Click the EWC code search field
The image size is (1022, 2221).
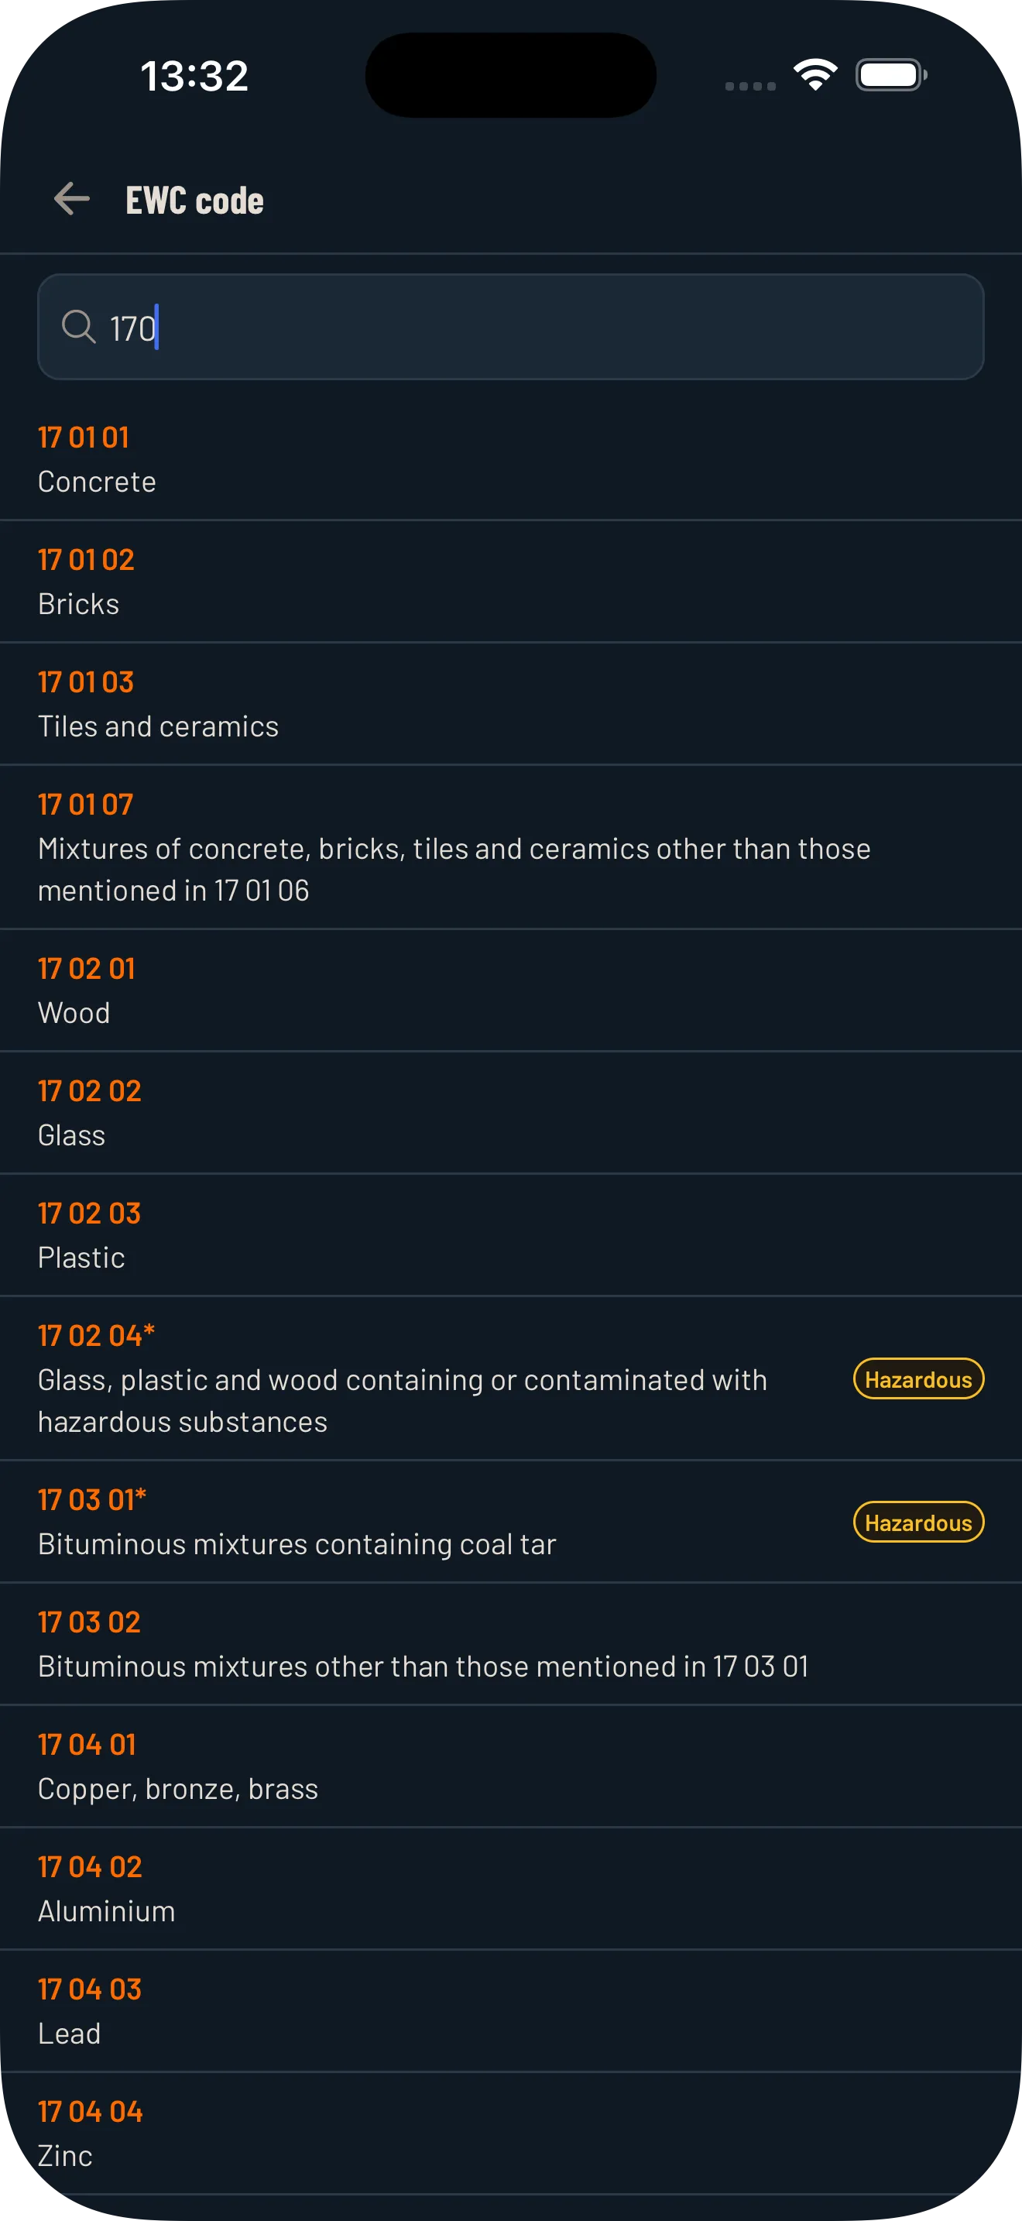[x=511, y=327]
